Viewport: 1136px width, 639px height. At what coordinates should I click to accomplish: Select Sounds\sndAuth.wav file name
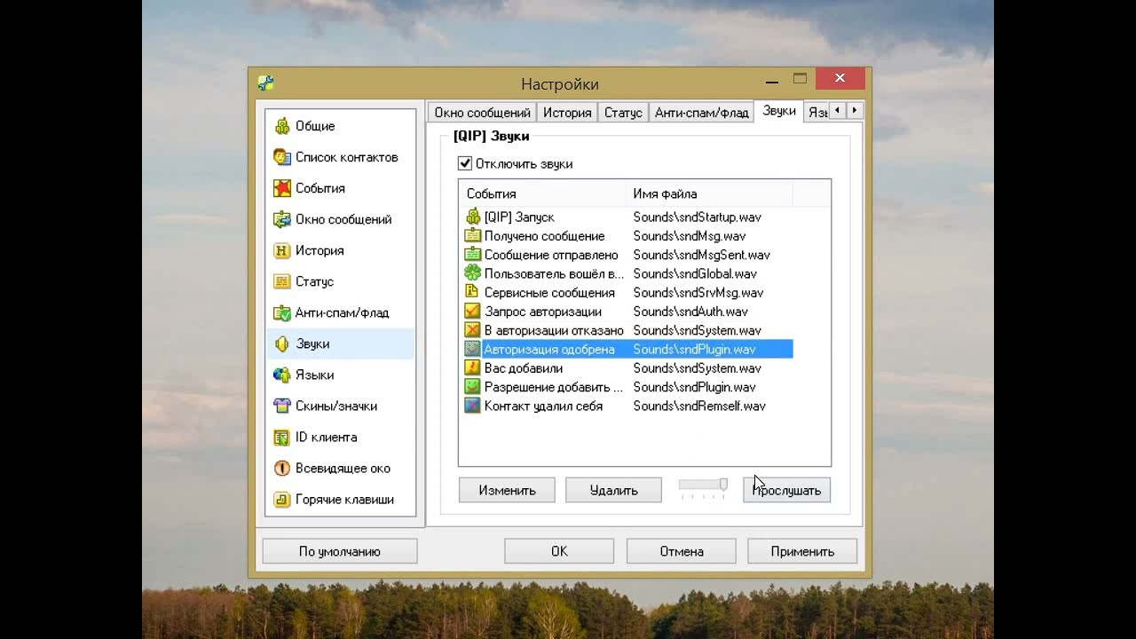pos(690,312)
